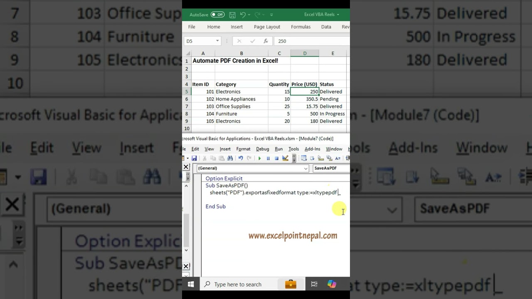Click the Complete Word icon
532x299 pixels.
pyautogui.click(x=338, y=158)
